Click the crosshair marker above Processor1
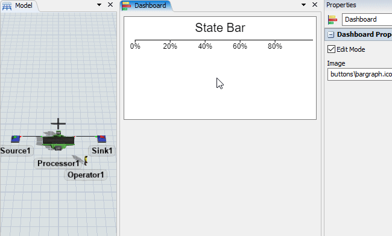 pos(58,123)
